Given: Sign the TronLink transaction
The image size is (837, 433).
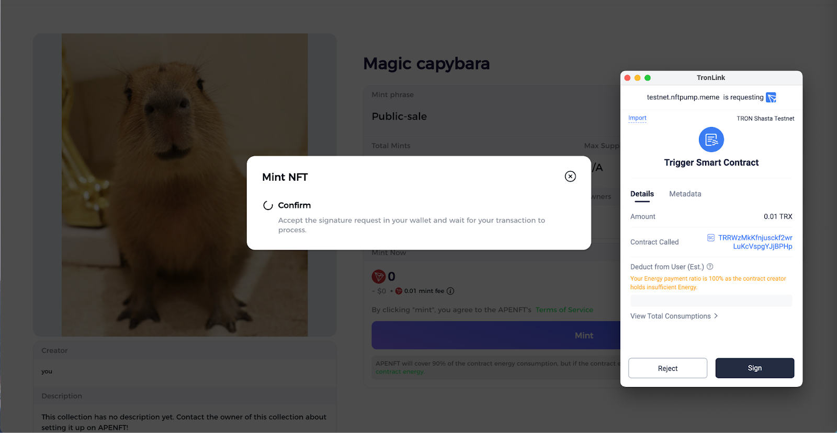Looking at the screenshot, I should coord(755,368).
